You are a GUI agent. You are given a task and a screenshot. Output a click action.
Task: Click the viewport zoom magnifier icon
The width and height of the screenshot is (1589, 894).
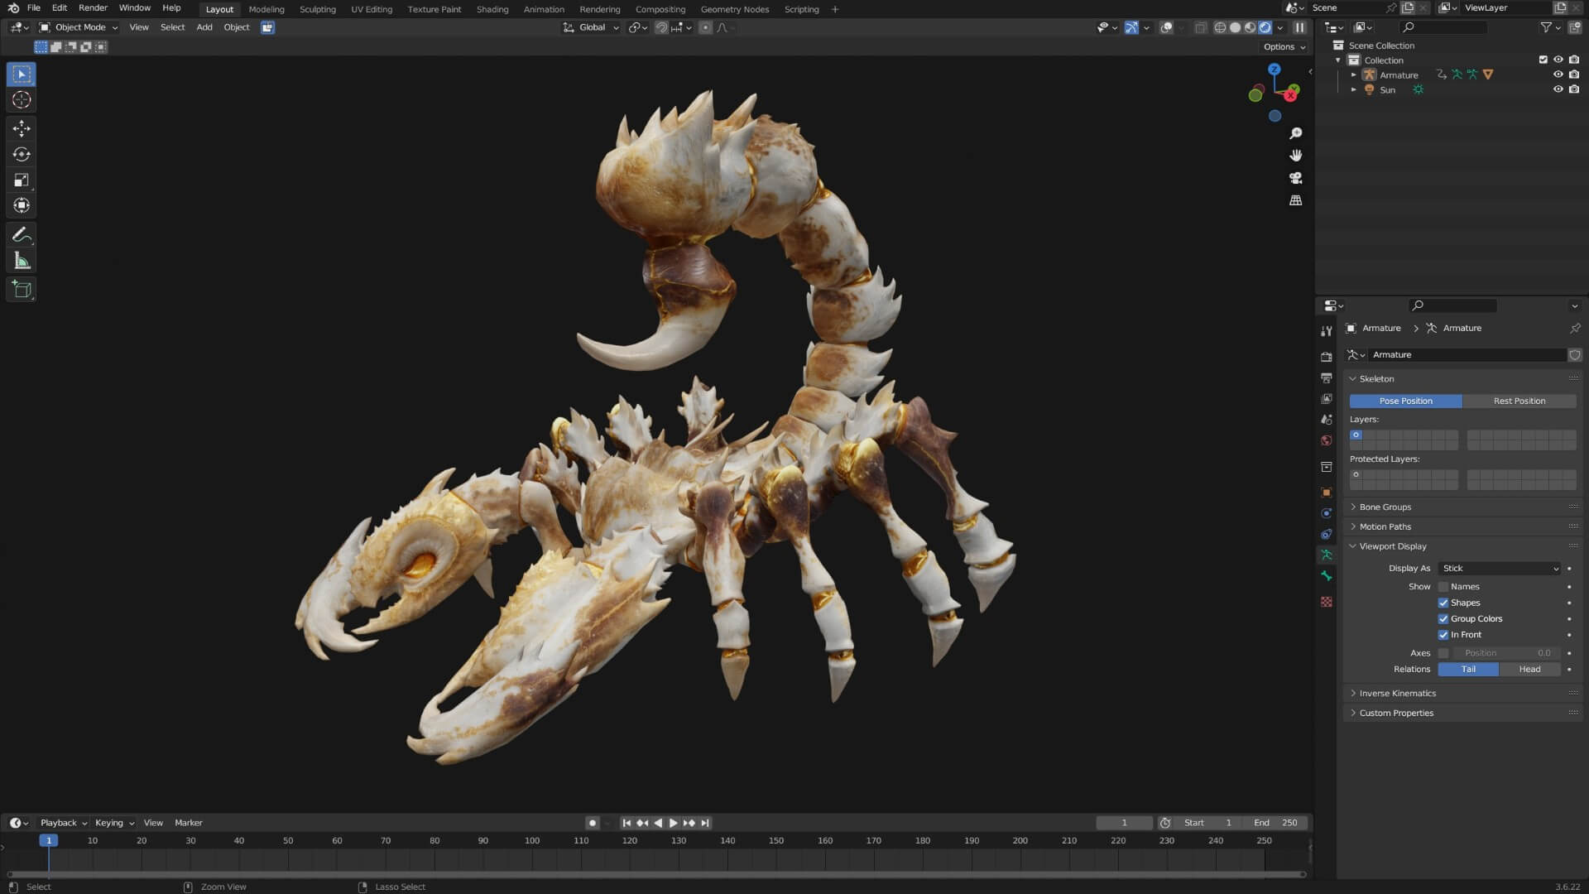(1296, 133)
